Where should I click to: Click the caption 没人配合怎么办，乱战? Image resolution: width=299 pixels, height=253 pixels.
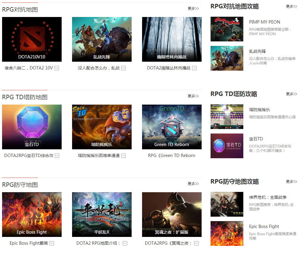(x=99, y=68)
